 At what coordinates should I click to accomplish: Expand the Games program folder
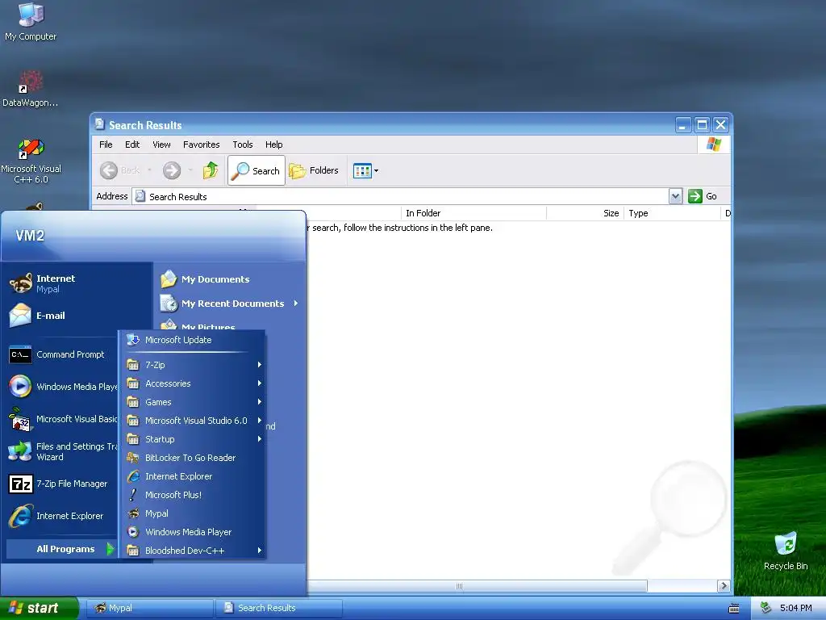(194, 402)
